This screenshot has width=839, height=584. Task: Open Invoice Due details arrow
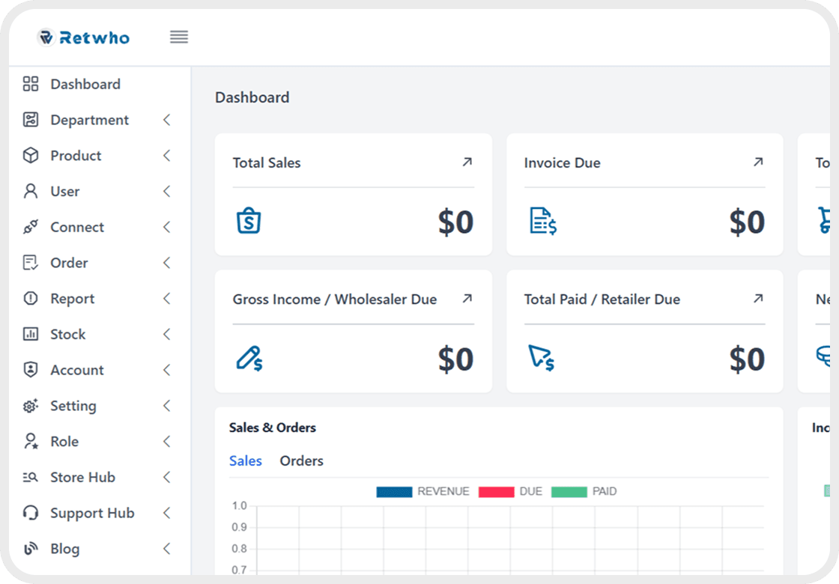pos(758,162)
